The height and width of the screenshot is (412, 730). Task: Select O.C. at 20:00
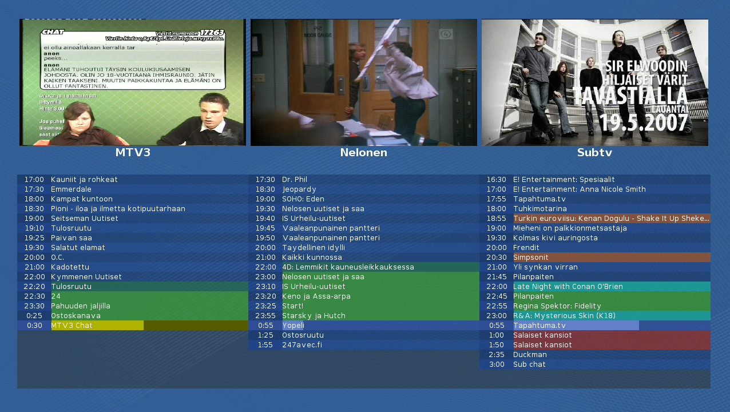133,257
